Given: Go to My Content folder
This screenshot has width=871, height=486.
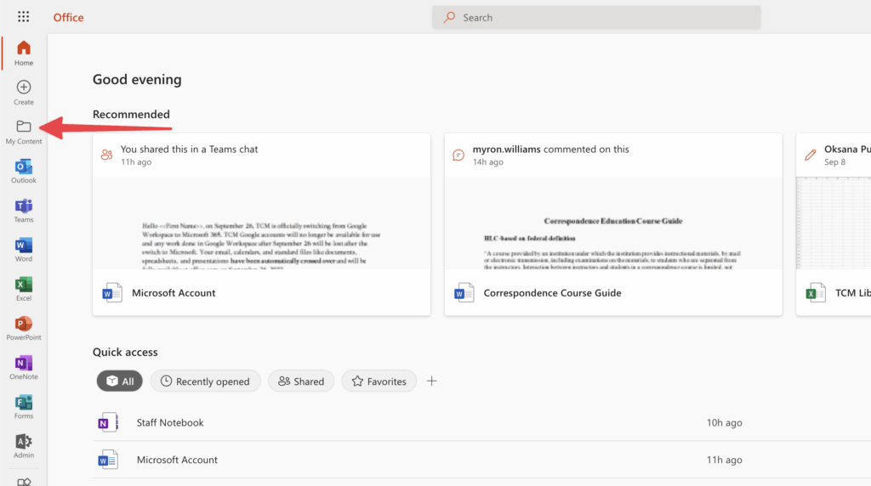Looking at the screenshot, I should (24, 131).
